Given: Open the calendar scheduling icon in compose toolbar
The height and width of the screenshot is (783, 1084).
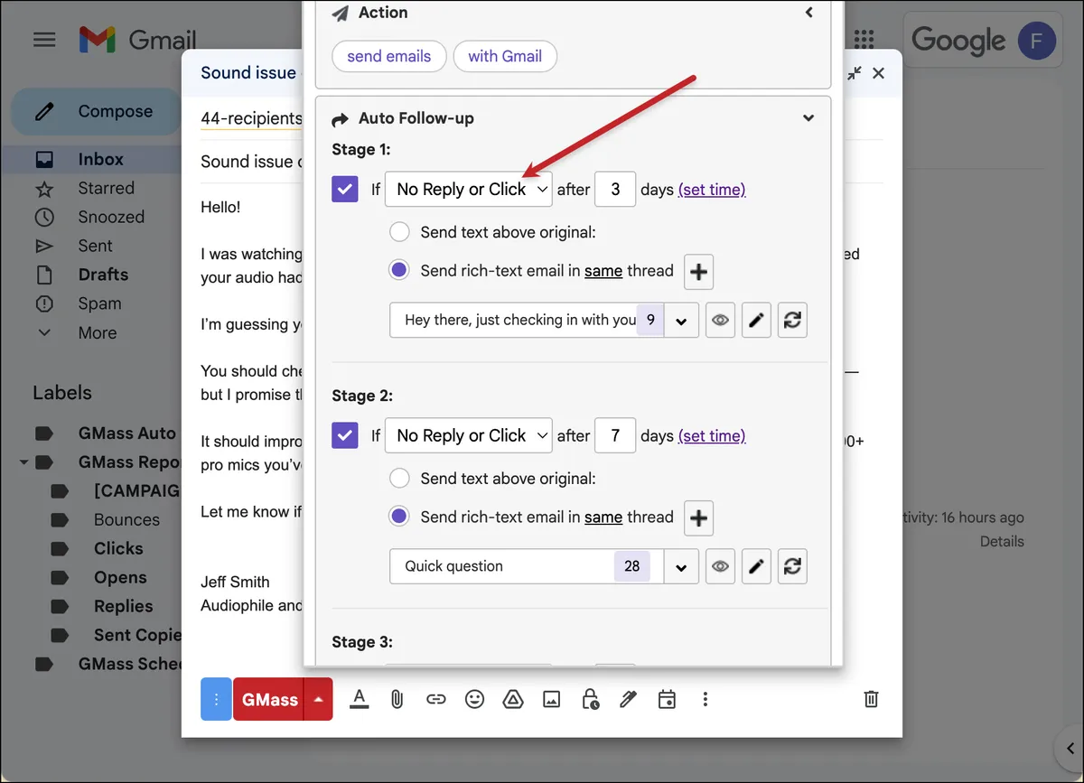Looking at the screenshot, I should click(668, 699).
